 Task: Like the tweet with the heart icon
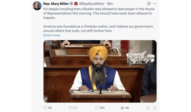[97, 108]
